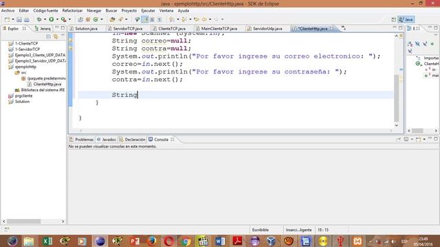Click the New Java class icon
The height and width of the screenshot is (247, 440).
[96, 19]
